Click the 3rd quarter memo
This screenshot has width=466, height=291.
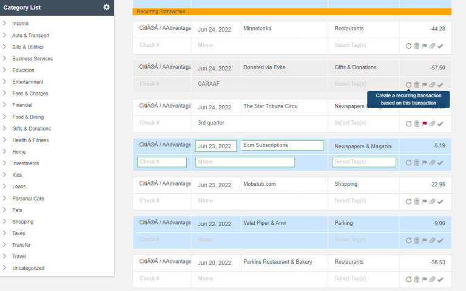pos(211,123)
